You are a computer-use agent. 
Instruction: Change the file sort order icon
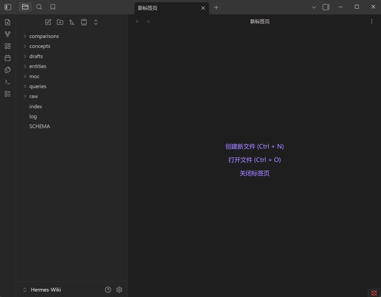[x=72, y=22]
